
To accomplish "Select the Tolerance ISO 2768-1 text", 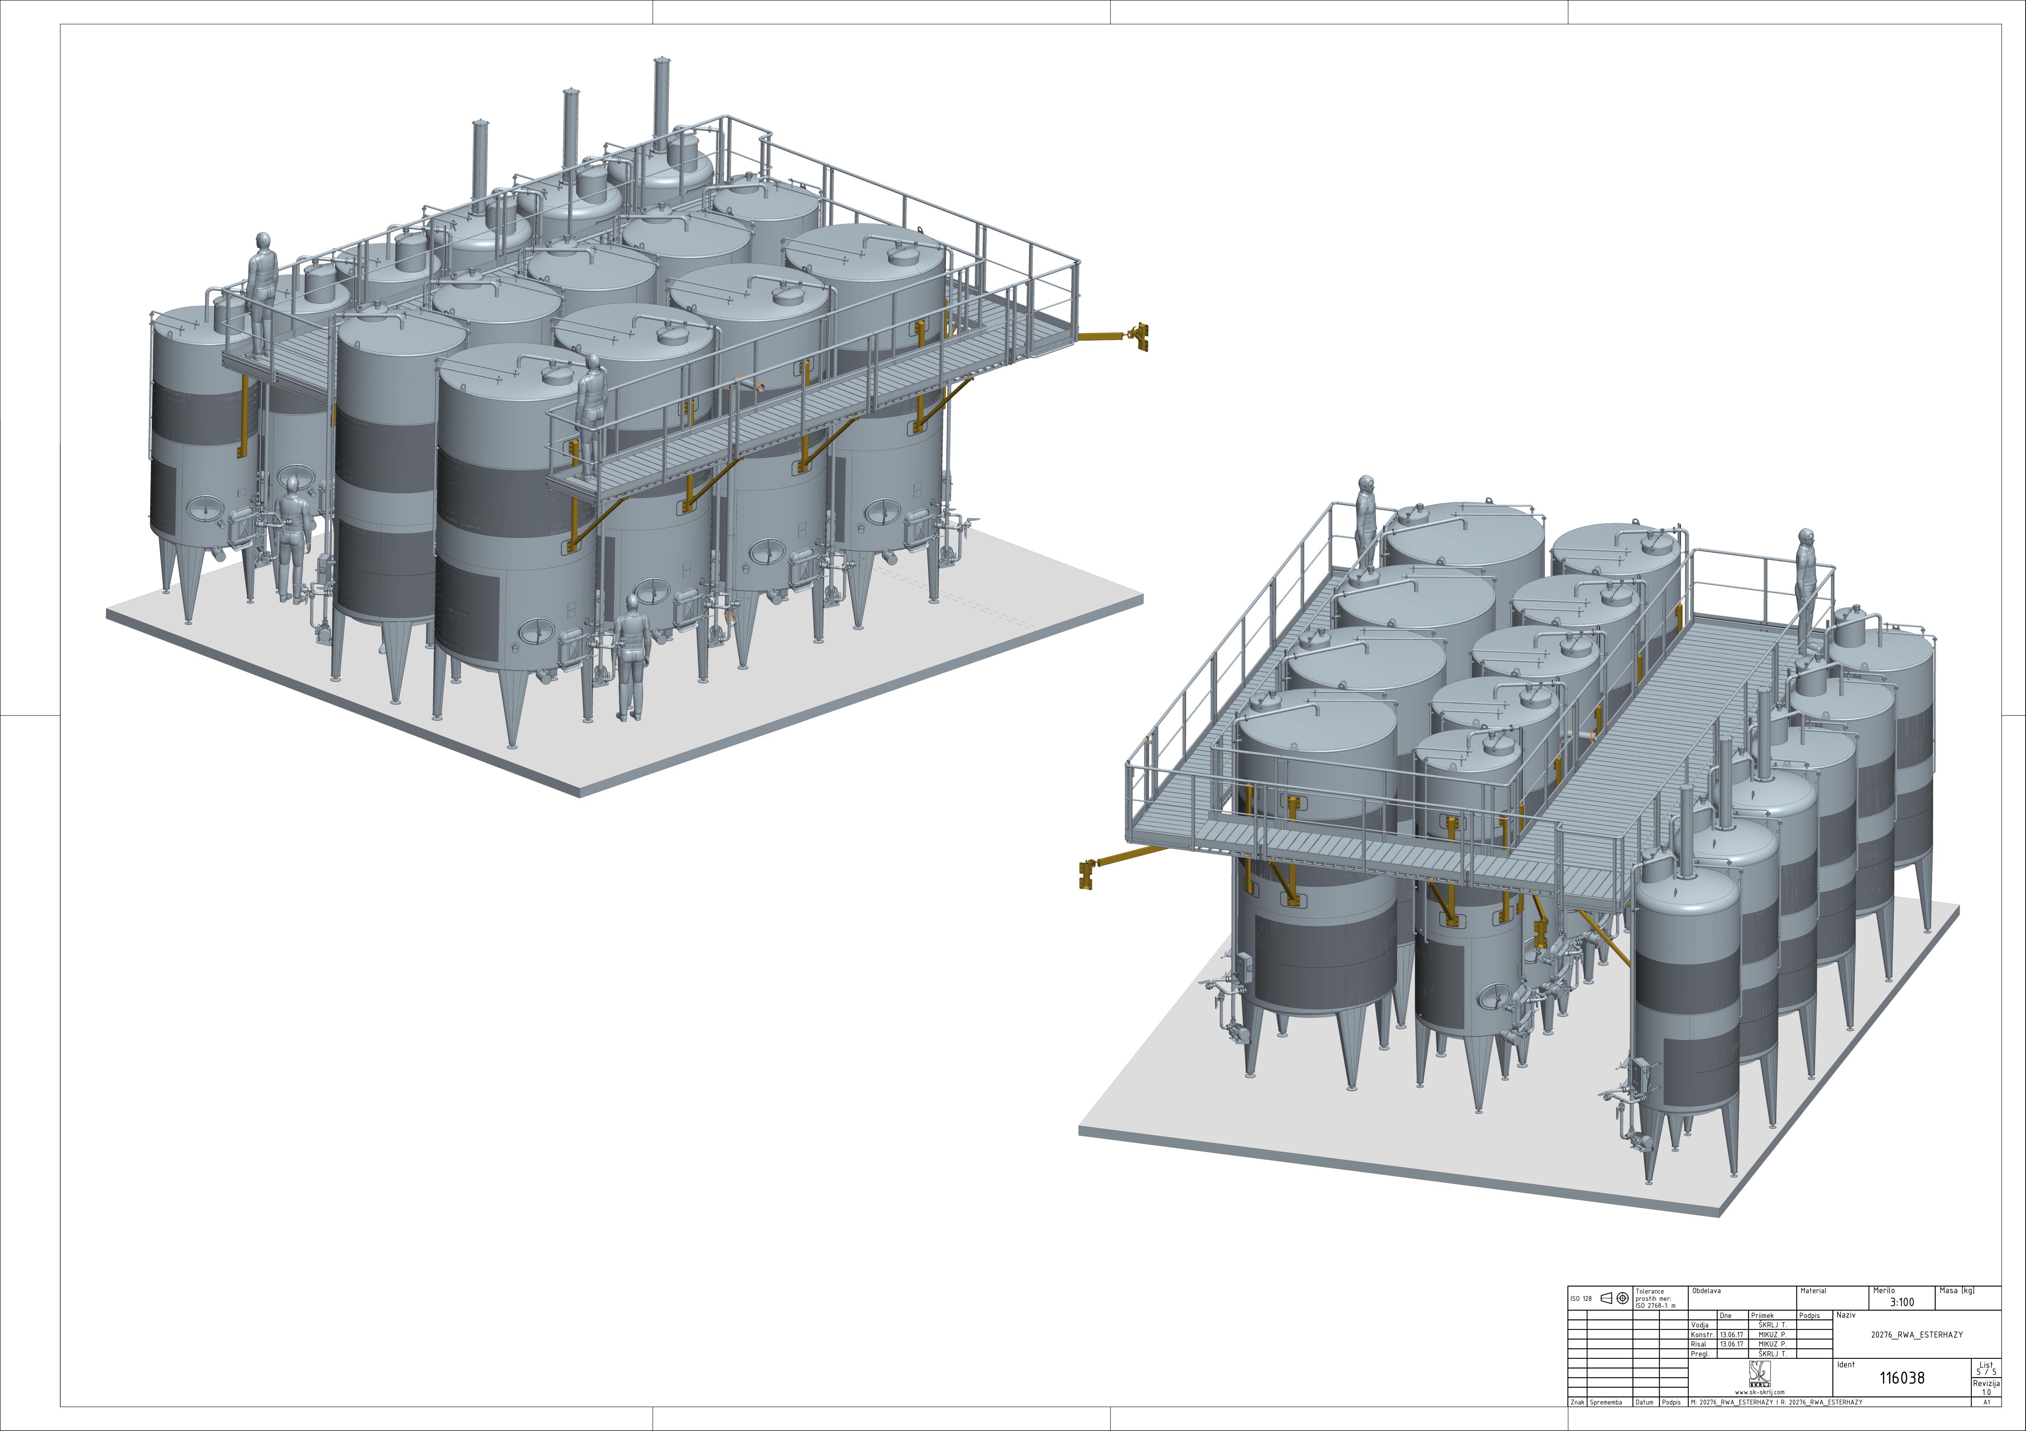I will [1655, 1299].
